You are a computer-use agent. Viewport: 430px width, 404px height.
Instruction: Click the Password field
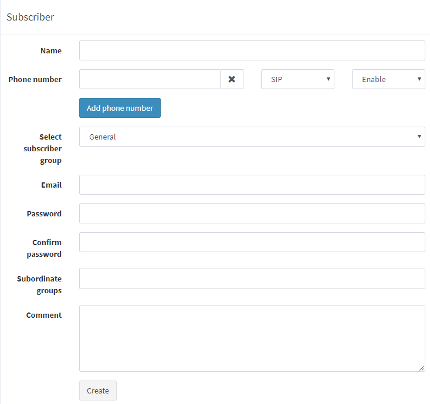coord(252,213)
